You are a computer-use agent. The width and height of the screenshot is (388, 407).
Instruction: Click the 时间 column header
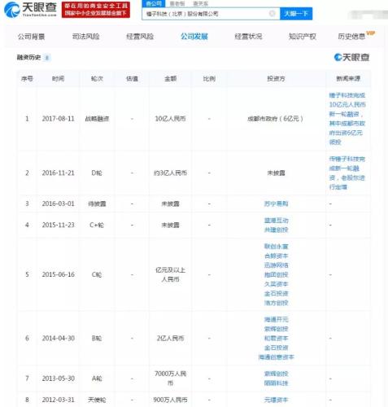(x=58, y=79)
